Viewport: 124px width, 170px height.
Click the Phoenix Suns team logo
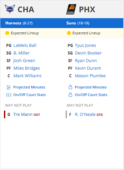(x=71, y=9)
